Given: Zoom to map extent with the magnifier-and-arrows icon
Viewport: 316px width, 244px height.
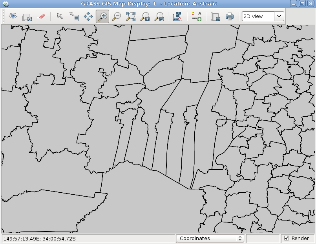Looking at the screenshot, I should [131, 16].
